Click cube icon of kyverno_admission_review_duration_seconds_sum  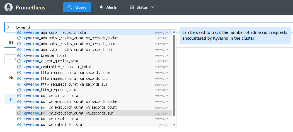pos(19,50)
